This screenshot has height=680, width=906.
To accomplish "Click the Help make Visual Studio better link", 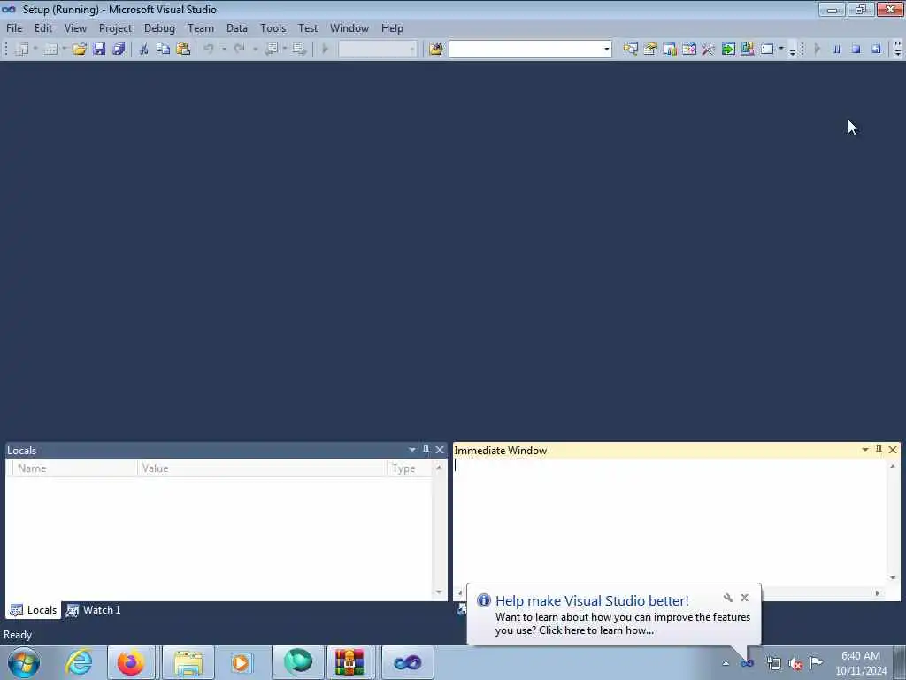I will tap(592, 601).
